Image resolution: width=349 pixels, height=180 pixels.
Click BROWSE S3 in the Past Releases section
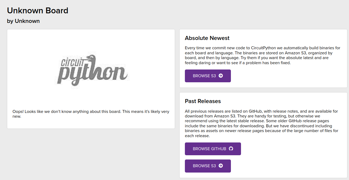click(x=208, y=166)
